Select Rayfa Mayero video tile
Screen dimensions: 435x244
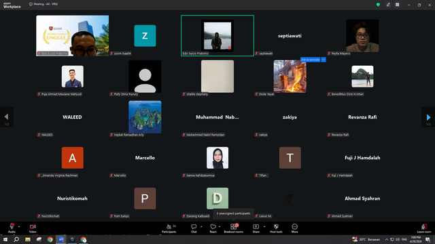pos(362,36)
